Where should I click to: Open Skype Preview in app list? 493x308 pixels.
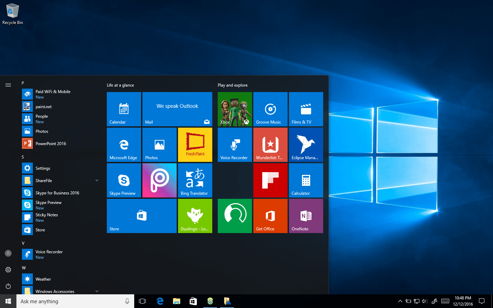[62, 205]
